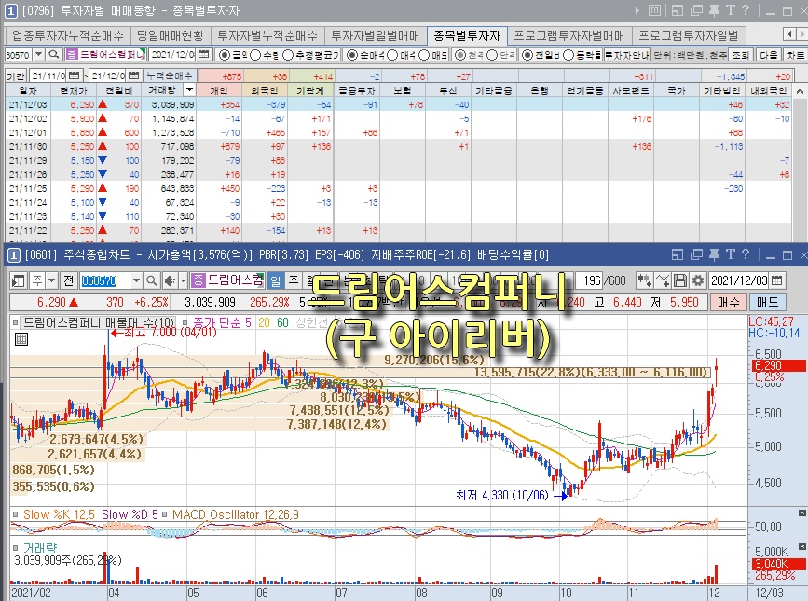Pin the stock chart window

click(x=714, y=254)
